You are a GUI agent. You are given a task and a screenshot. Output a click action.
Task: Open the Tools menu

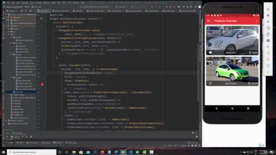pyautogui.click(x=64, y=3)
